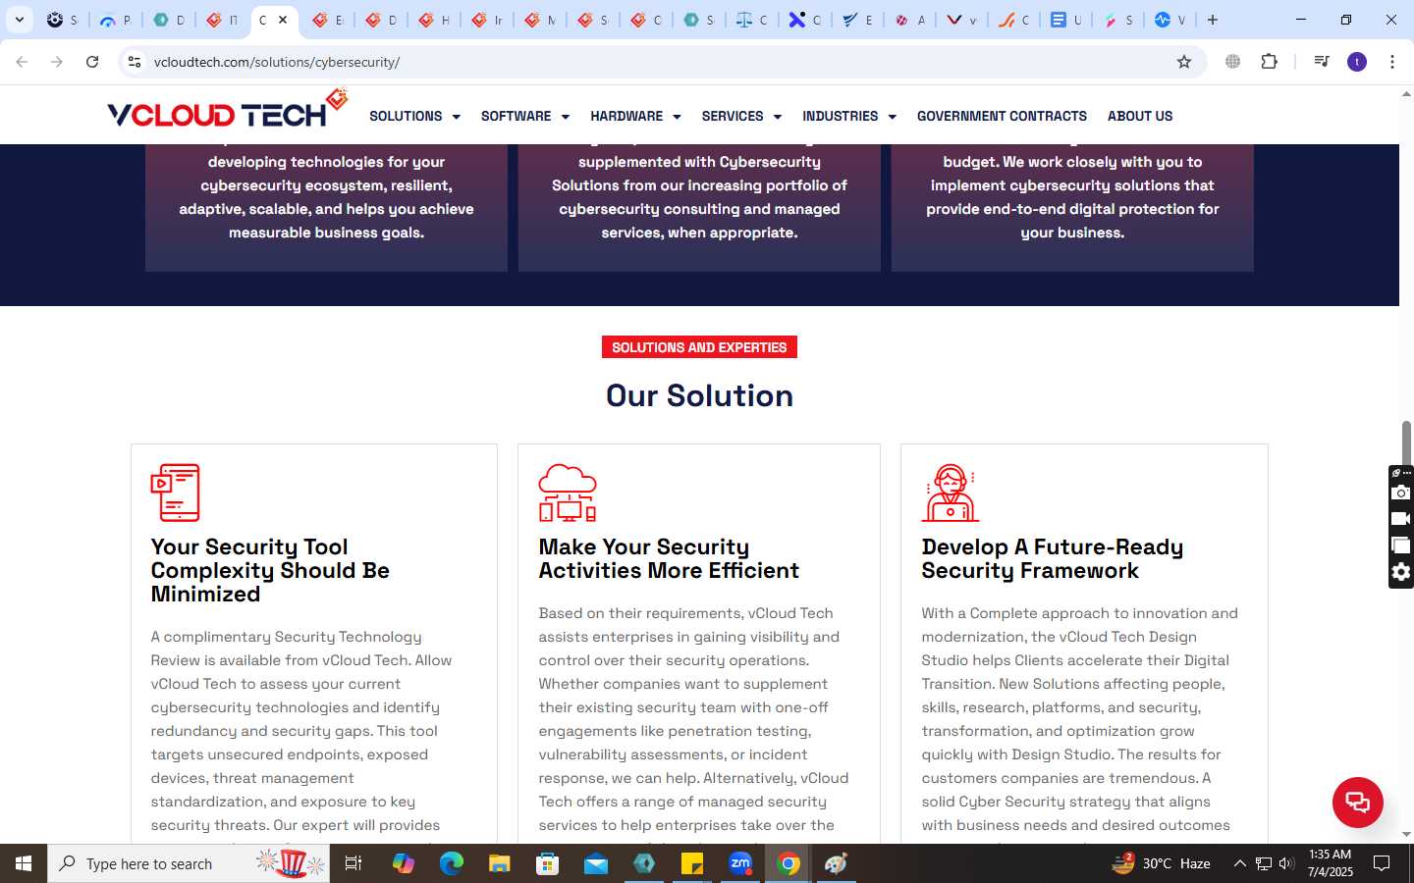Open Chrome three-dot menu

1392,62
